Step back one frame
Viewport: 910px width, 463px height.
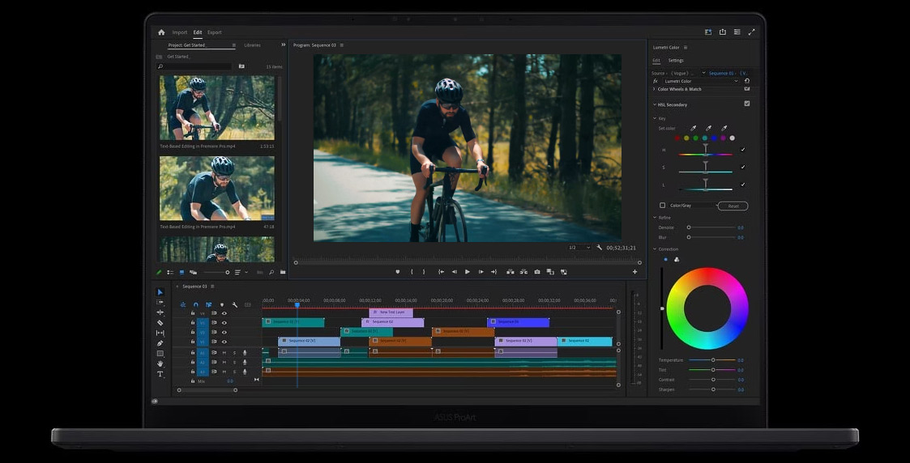tap(455, 272)
